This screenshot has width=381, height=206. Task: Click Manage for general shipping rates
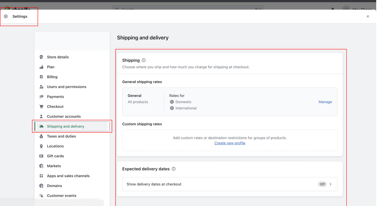(x=325, y=102)
